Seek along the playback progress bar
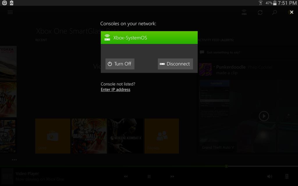 (x=149, y=166)
